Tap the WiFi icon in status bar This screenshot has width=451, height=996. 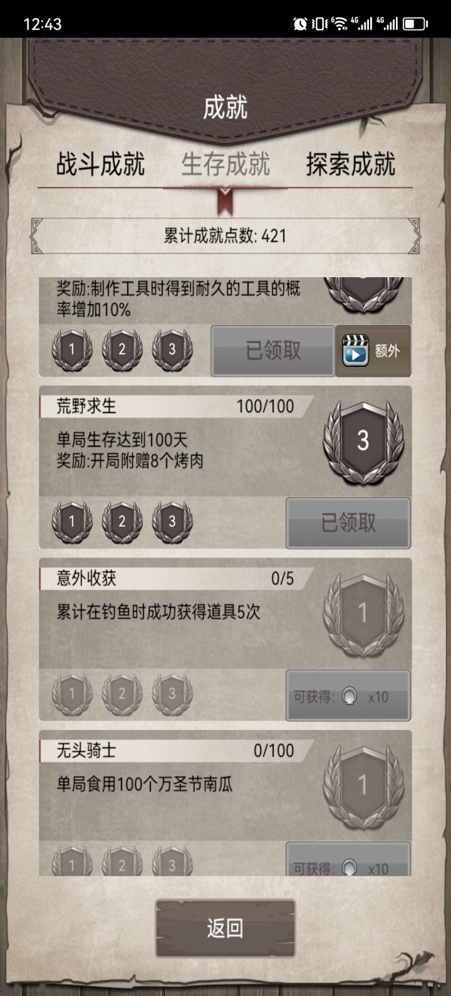(x=339, y=24)
